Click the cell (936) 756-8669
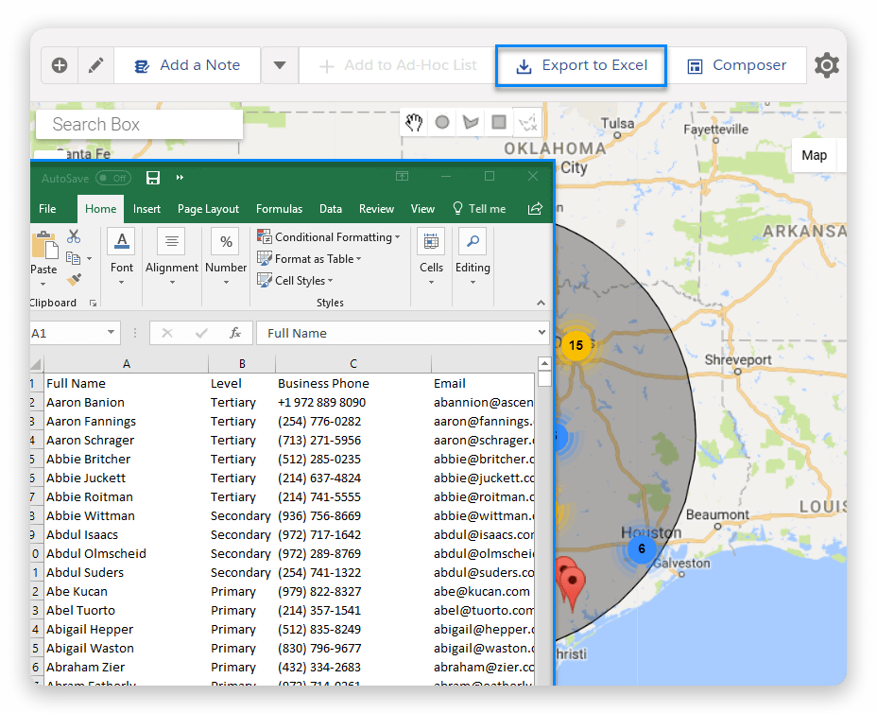The image size is (877, 713). point(353,516)
